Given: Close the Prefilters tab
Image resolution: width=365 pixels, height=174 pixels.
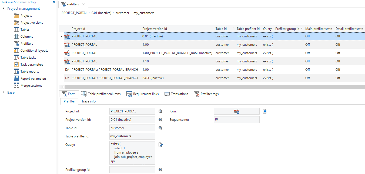Looking at the screenshot, I should coord(83,4).
